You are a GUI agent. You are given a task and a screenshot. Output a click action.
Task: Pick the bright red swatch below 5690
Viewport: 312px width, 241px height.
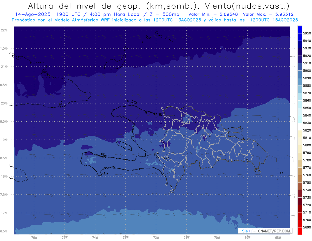click(x=300, y=231)
